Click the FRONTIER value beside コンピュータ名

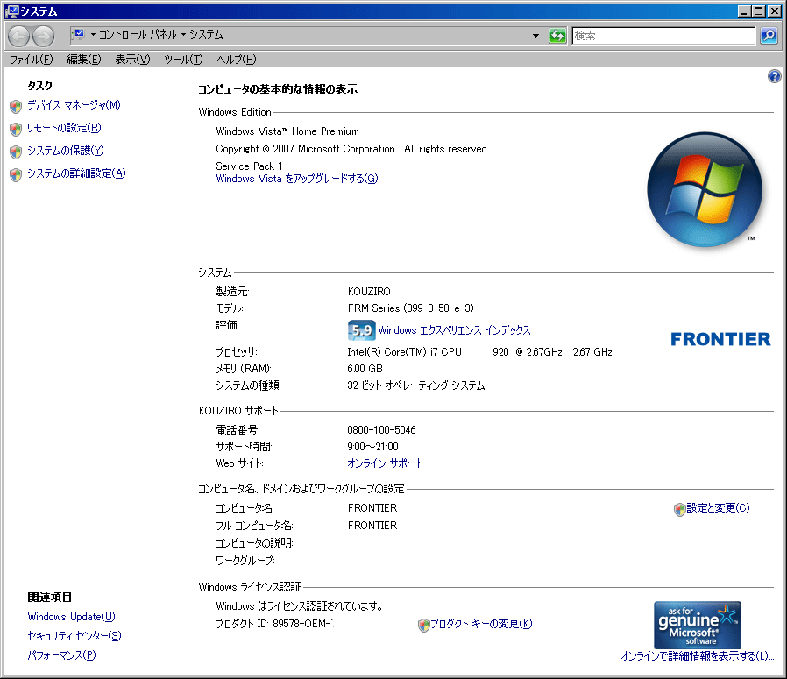372,508
